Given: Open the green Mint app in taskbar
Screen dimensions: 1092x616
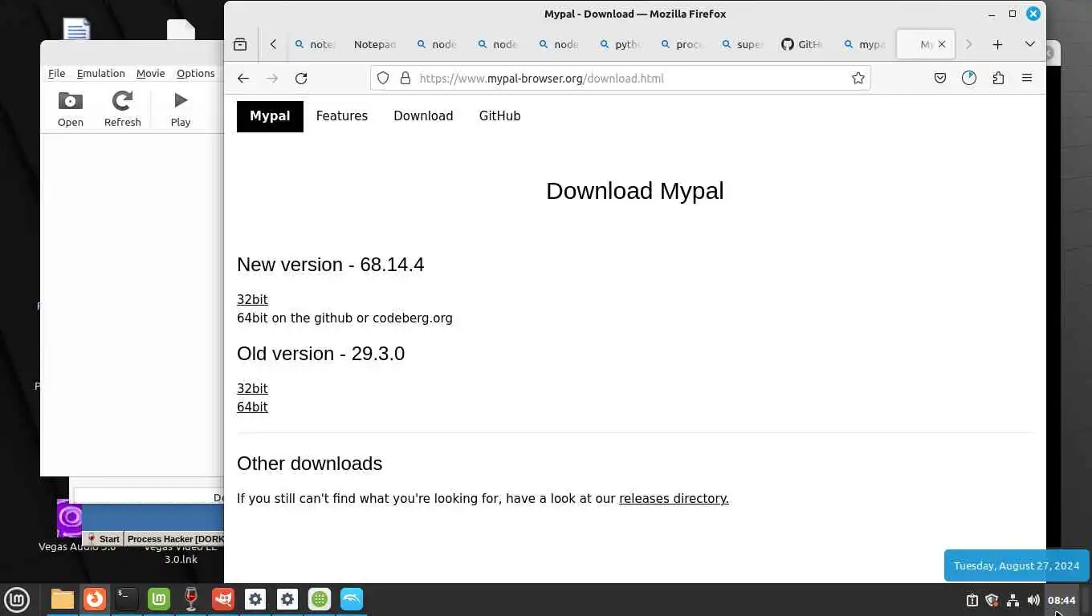Looking at the screenshot, I should (x=159, y=599).
